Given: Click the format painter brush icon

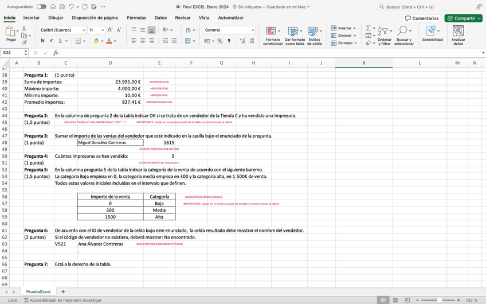Looking at the screenshot, I should pyautogui.click(x=24, y=42).
